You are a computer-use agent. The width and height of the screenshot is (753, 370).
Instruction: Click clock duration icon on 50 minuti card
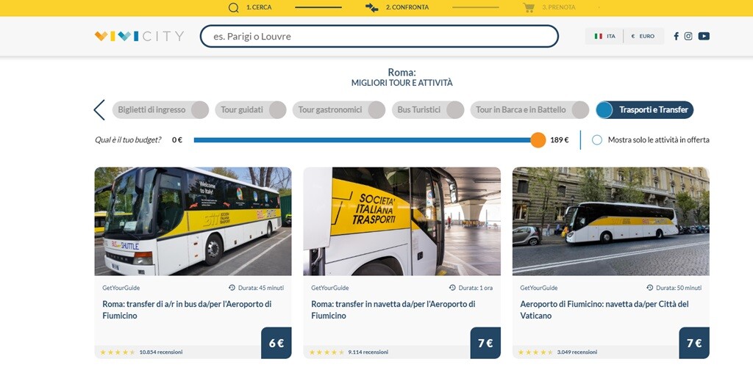[x=650, y=288]
